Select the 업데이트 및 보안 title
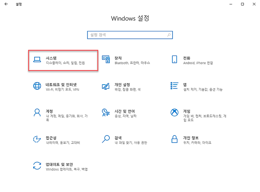The width and height of the screenshot is (260, 192). point(59,164)
